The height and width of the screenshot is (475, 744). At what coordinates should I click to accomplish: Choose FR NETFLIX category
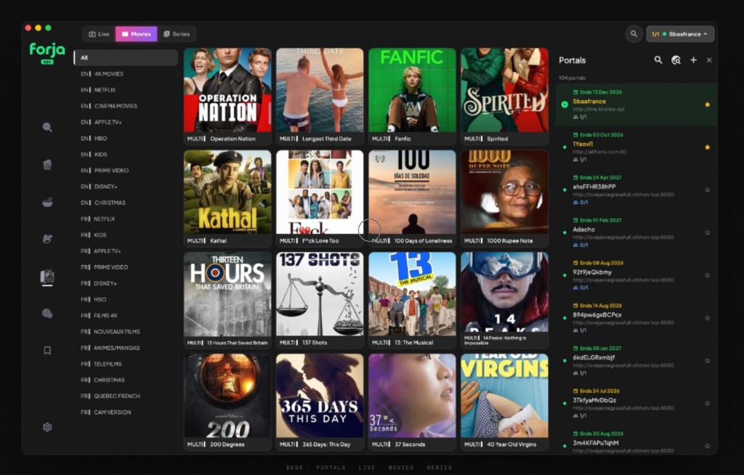point(126,219)
